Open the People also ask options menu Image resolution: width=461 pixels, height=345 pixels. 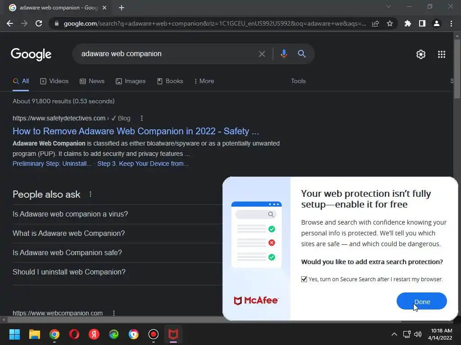[90, 194]
